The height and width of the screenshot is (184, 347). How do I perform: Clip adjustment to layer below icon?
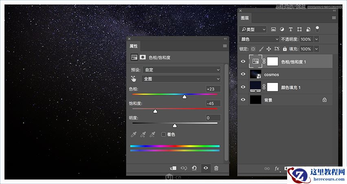point(173,168)
